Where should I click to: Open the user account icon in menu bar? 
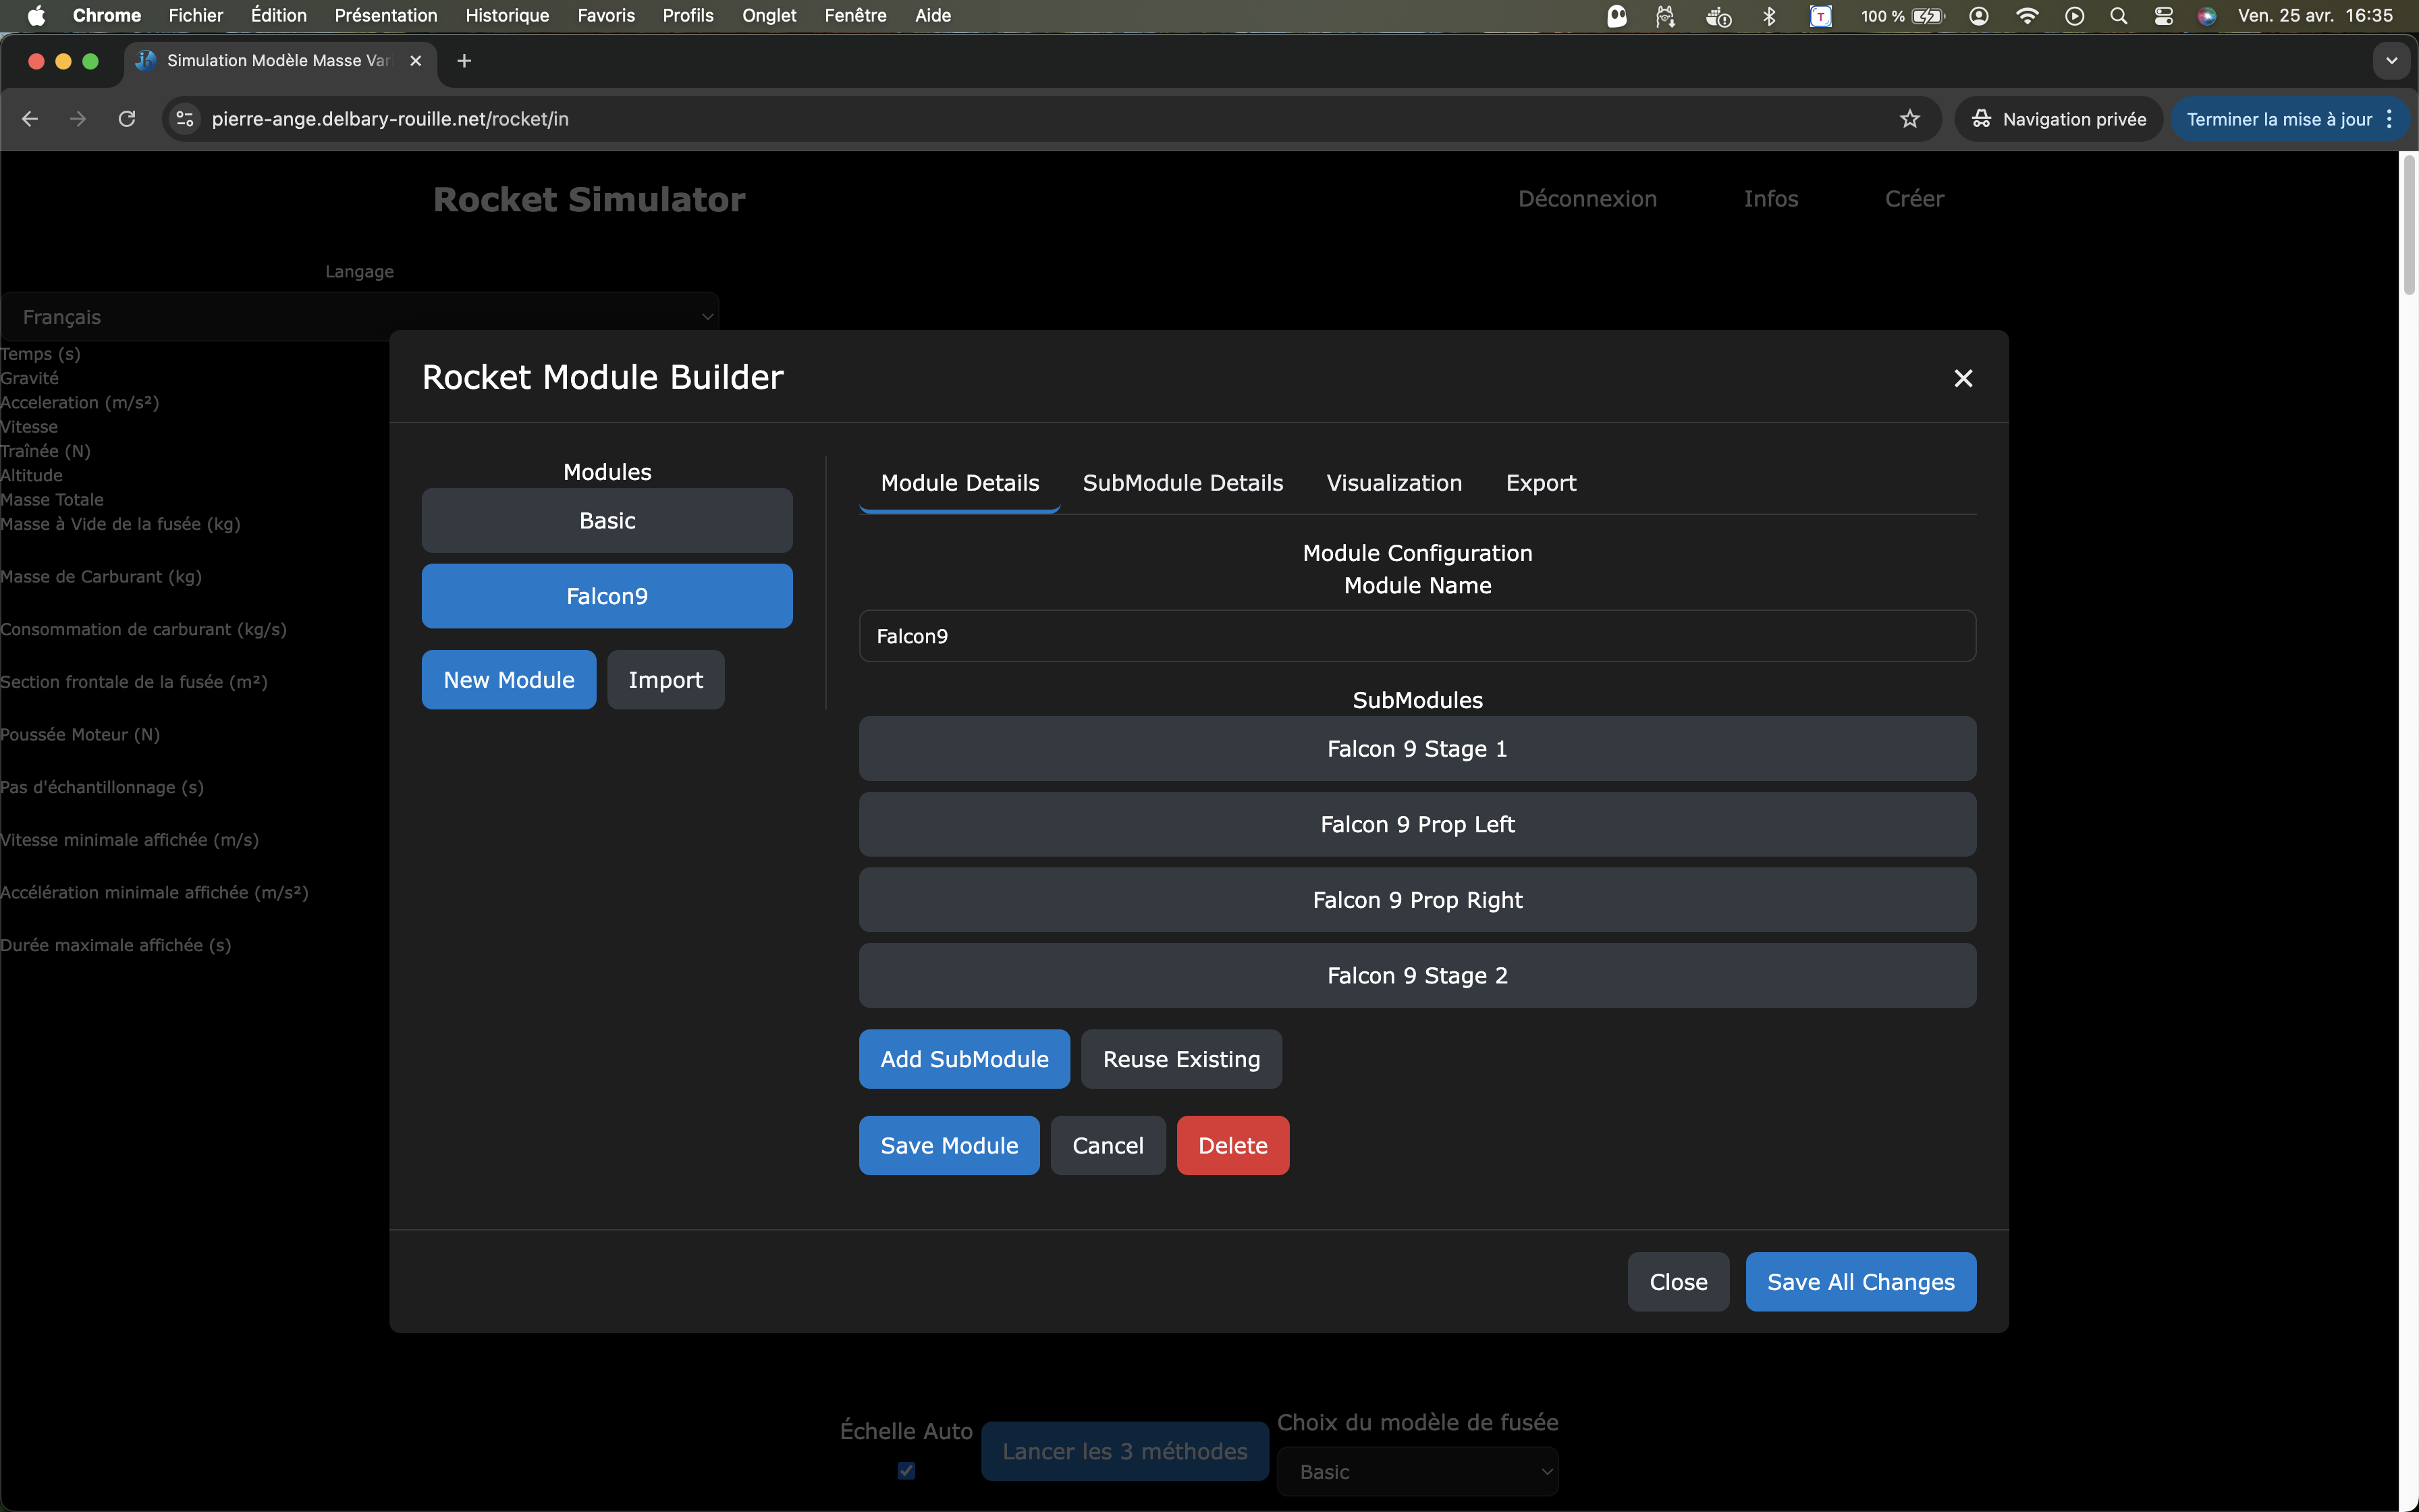click(x=1979, y=15)
